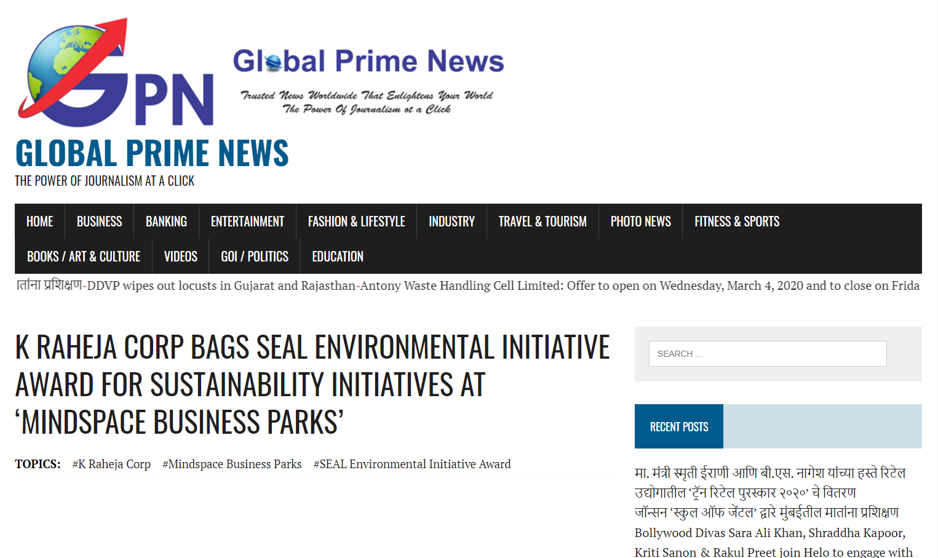This screenshot has height=558, width=938.
Task: Open the Business section
Action: click(100, 221)
